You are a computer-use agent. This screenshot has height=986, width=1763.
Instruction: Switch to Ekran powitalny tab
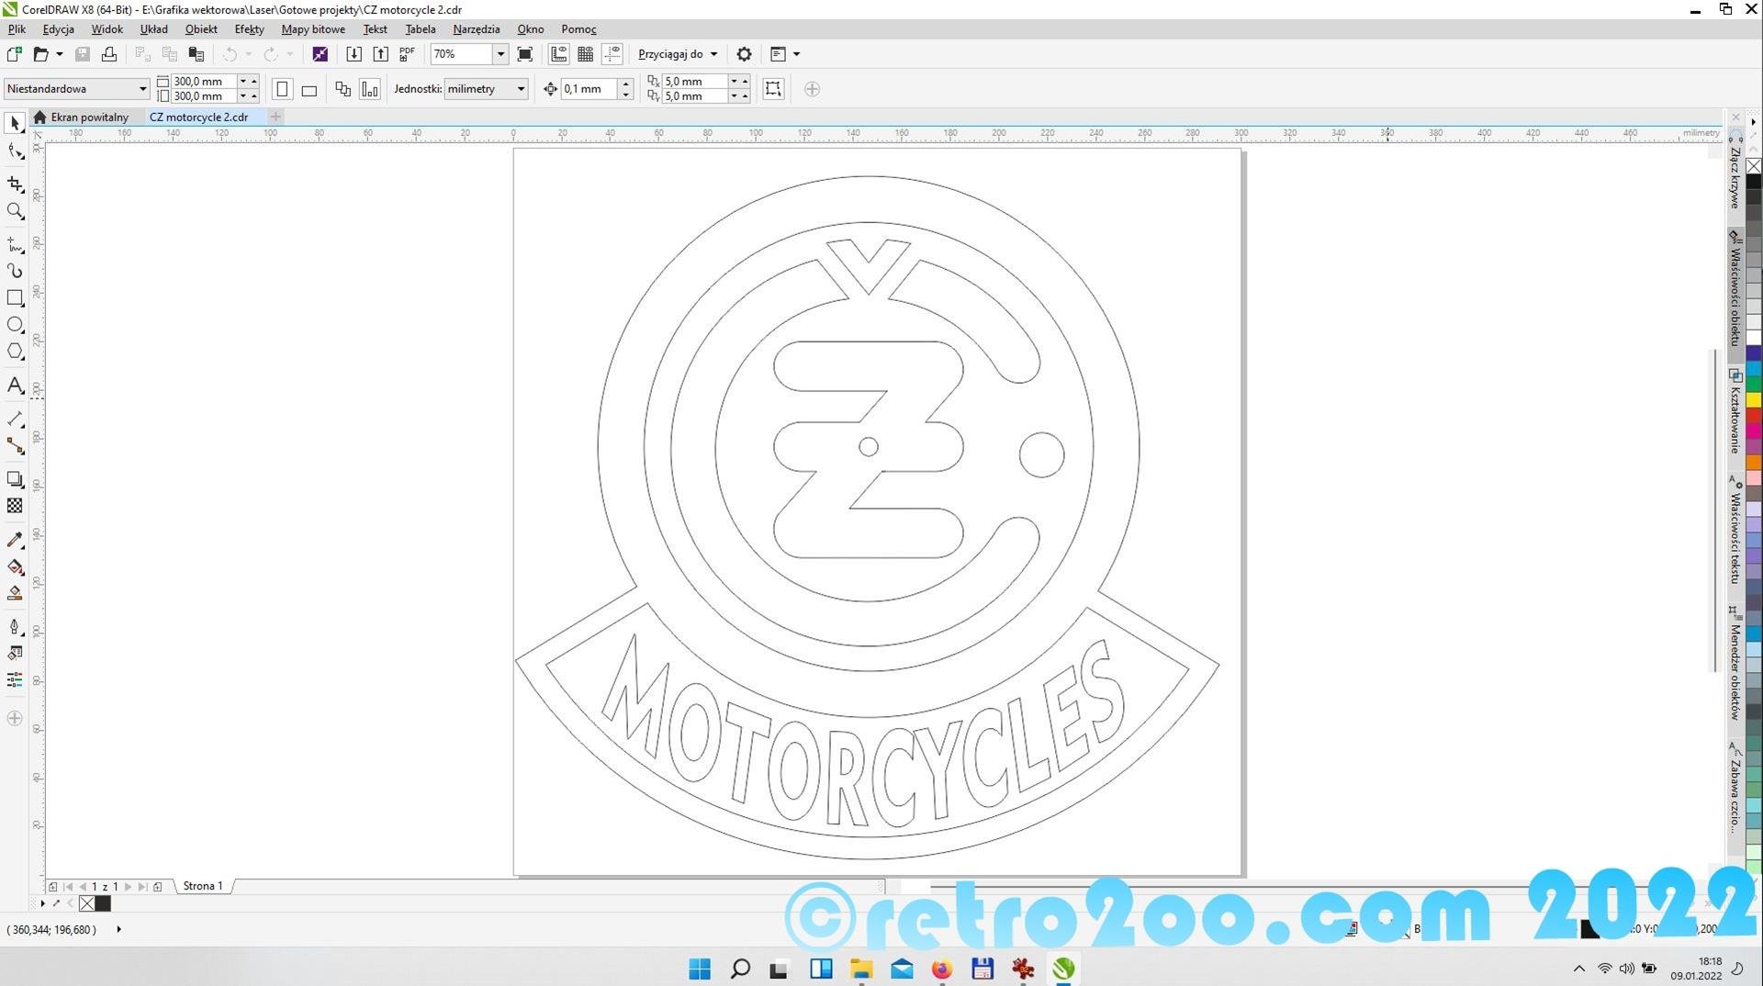pyautogui.click(x=89, y=118)
